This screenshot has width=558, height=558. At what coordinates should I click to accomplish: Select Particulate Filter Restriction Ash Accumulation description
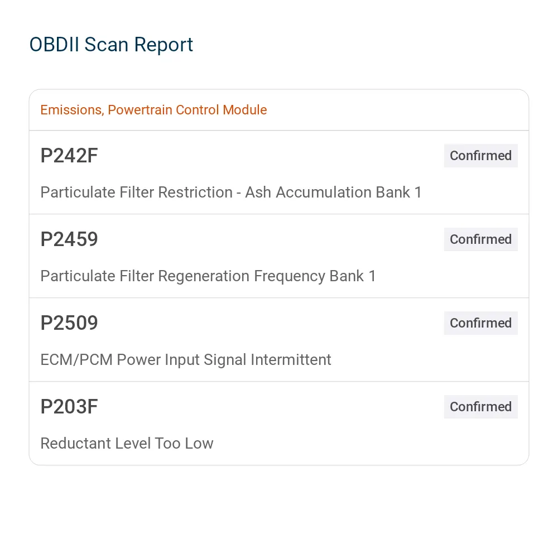click(231, 193)
